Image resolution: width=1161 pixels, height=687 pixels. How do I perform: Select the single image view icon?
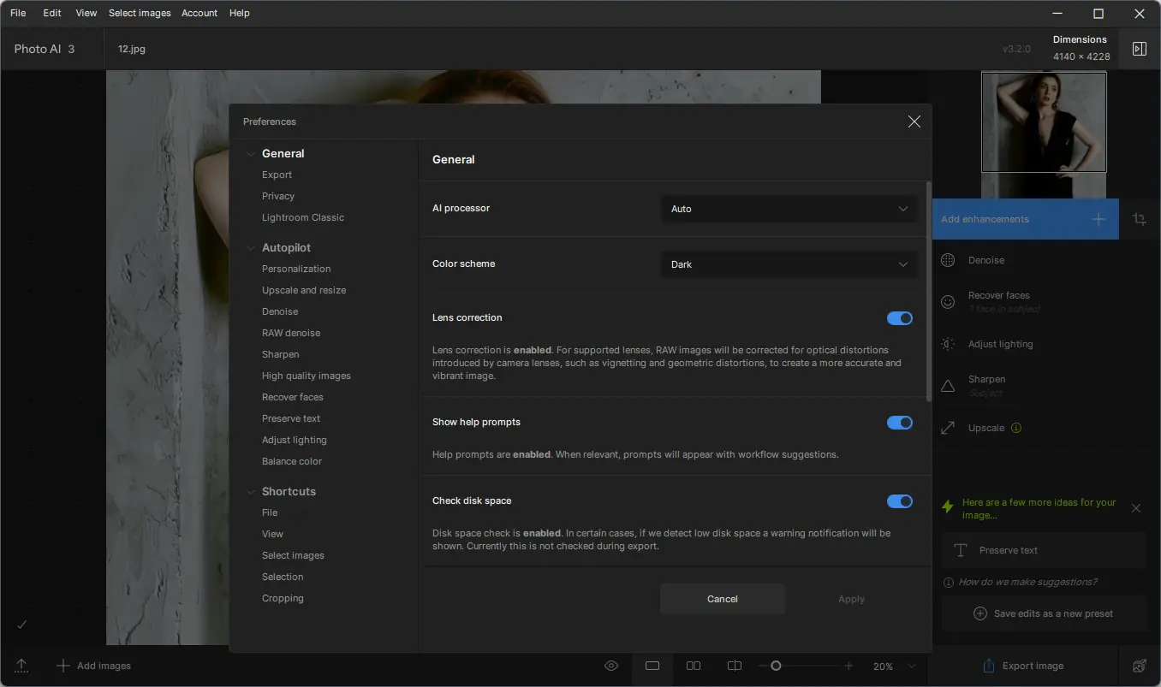tap(652, 666)
